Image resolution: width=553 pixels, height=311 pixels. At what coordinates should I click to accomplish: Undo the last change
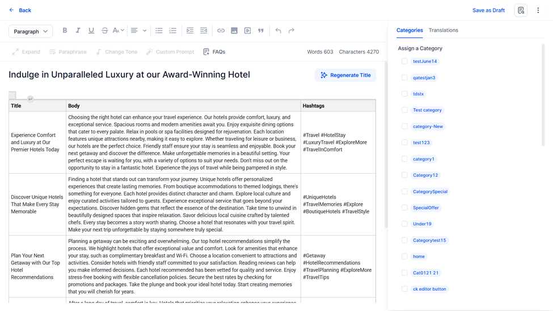click(278, 31)
